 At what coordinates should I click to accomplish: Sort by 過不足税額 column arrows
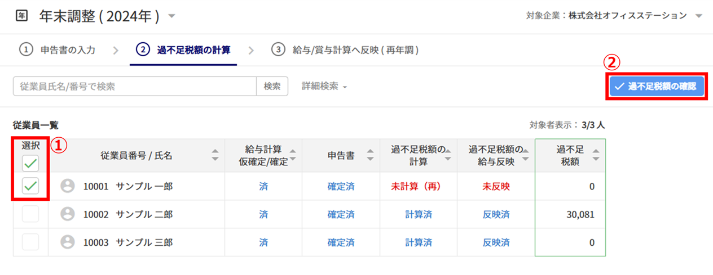pyautogui.click(x=596, y=155)
